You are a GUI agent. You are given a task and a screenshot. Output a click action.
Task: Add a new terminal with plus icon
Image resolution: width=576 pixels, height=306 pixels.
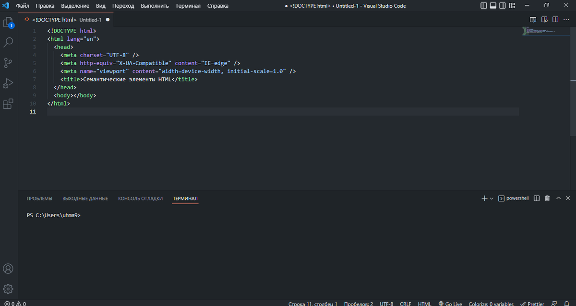click(x=484, y=198)
